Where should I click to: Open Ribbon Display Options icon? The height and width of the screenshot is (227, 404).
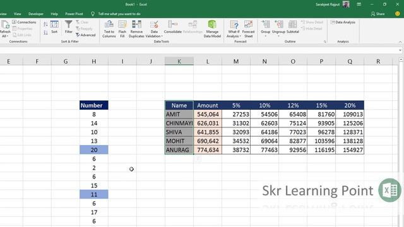pyautogui.click(x=359, y=4)
